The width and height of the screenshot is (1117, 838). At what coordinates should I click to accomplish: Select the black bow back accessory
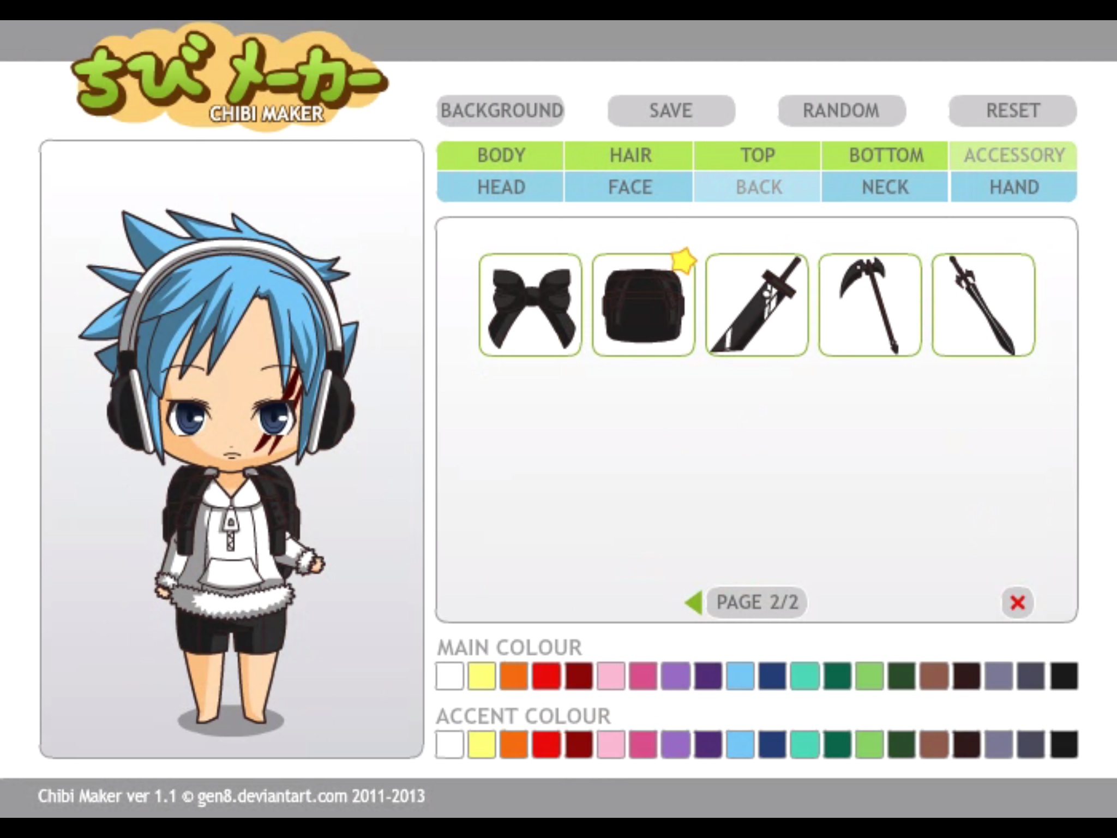coord(530,305)
